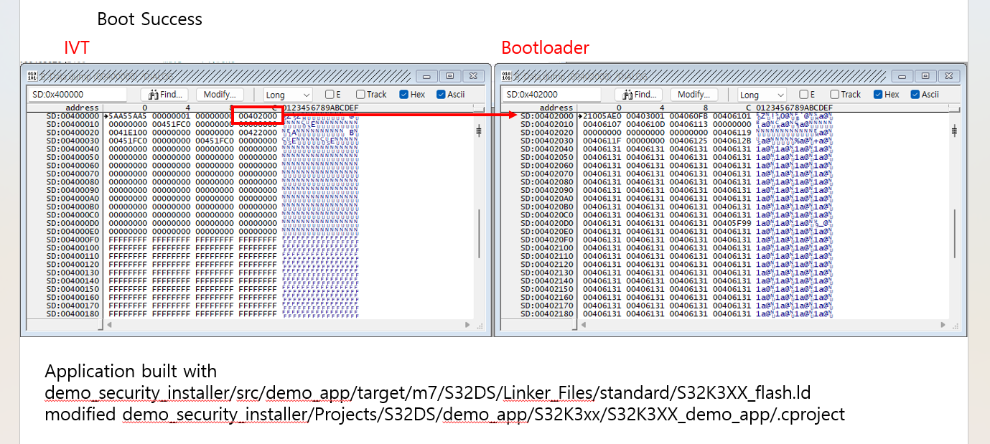Select value 00405F99 in row SD:004020D0
Image resolution: width=990 pixels, height=444 pixels.
(x=732, y=223)
